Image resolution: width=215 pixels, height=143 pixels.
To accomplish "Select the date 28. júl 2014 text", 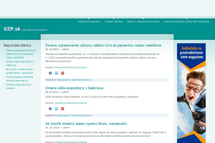I will coord(52,92).
